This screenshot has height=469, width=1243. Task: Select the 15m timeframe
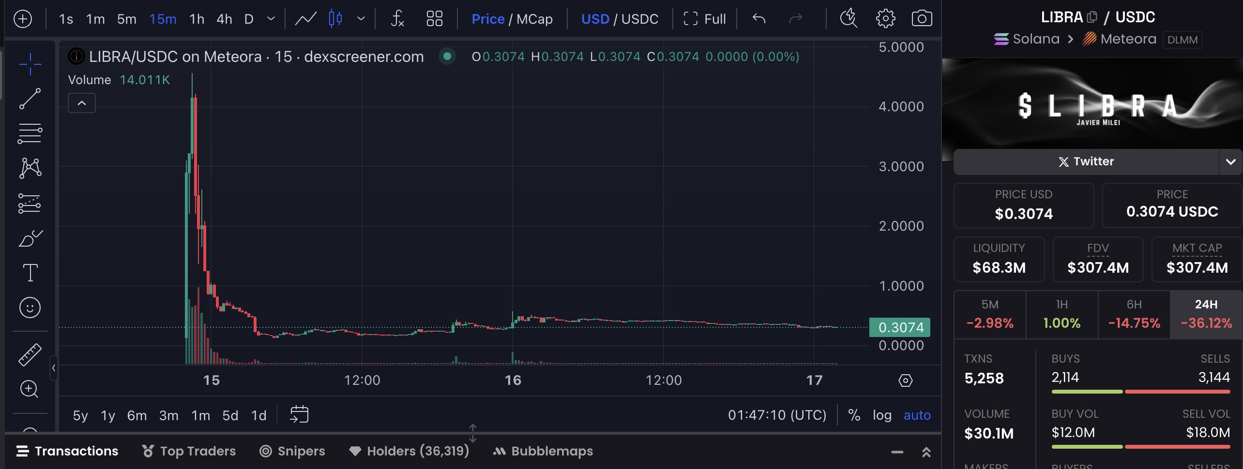point(163,19)
